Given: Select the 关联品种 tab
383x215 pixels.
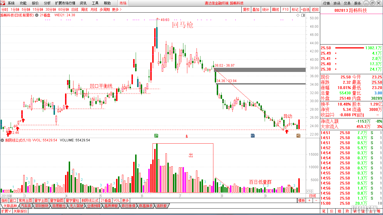Looking at the screenshot, I should pyautogui.click(x=10, y=206).
